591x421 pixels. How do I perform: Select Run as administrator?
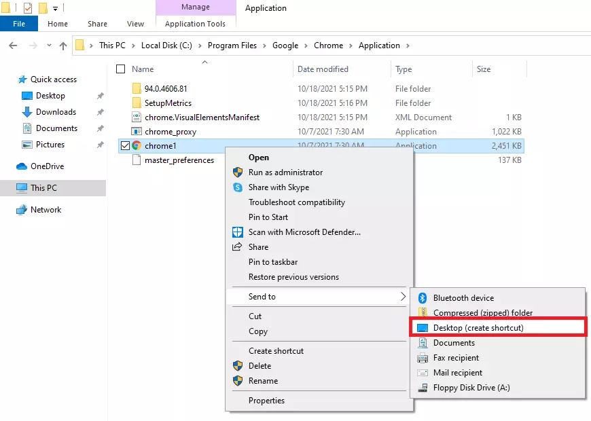click(x=319, y=172)
